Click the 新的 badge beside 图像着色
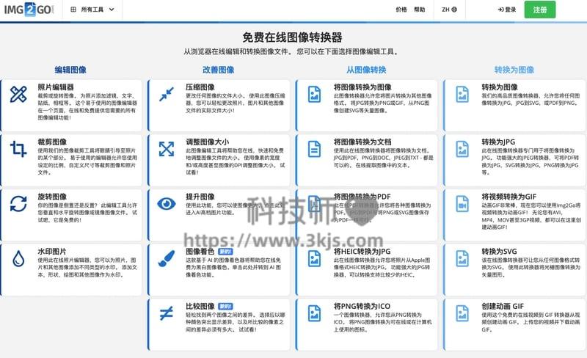587x358 pixels. coord(226,252)
